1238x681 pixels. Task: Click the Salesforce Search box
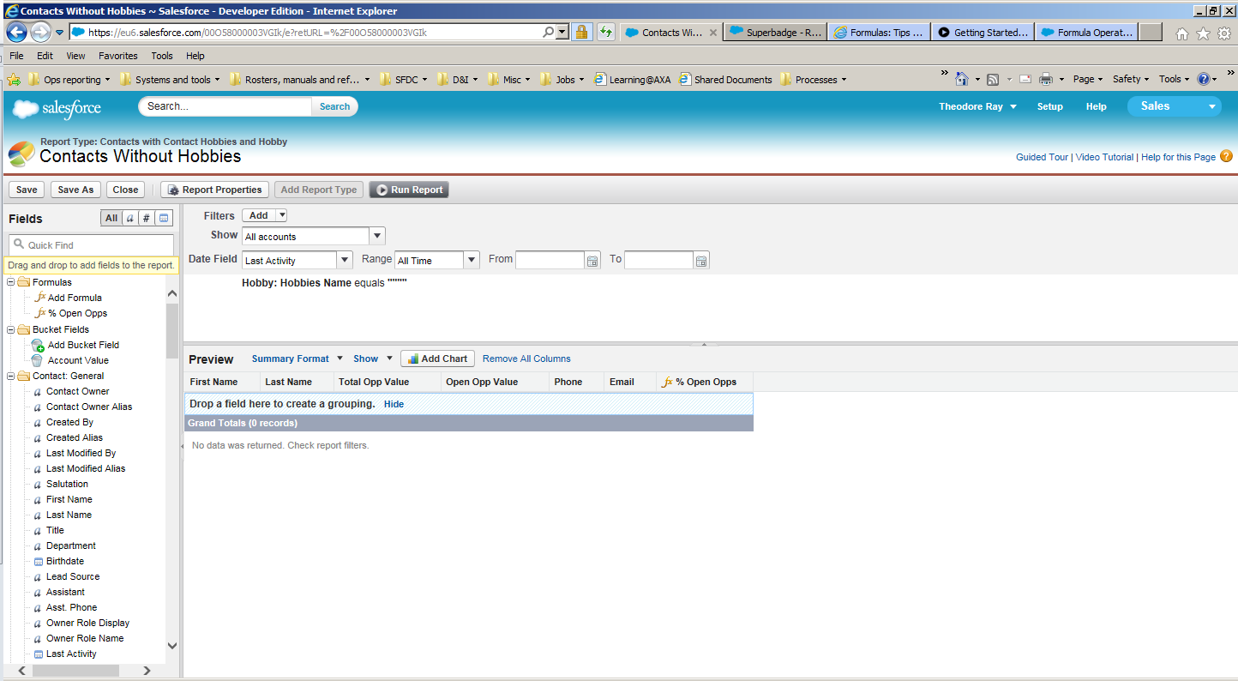pyautogui.click(x=225, y=106)
